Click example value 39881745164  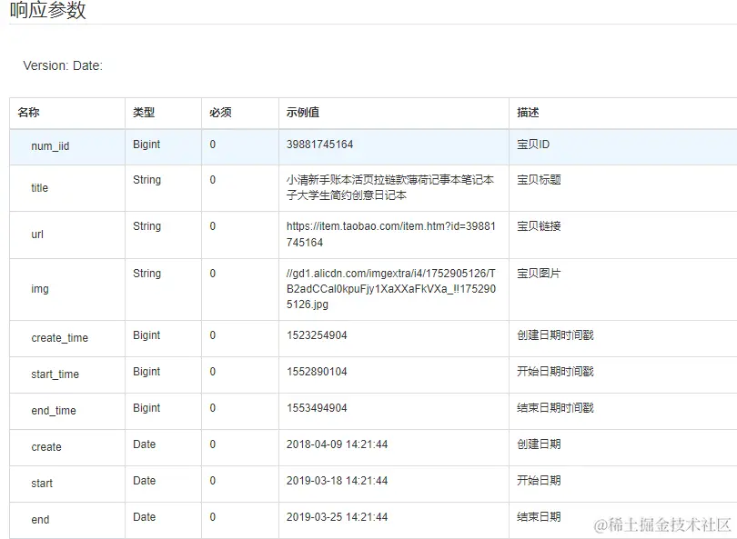pyautogui.click(x=319, y=145)
